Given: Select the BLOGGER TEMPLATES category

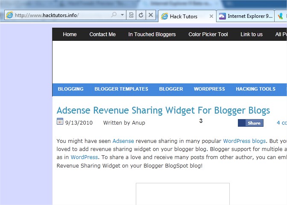Looking at the screenshot, I should tap(121, 89).
